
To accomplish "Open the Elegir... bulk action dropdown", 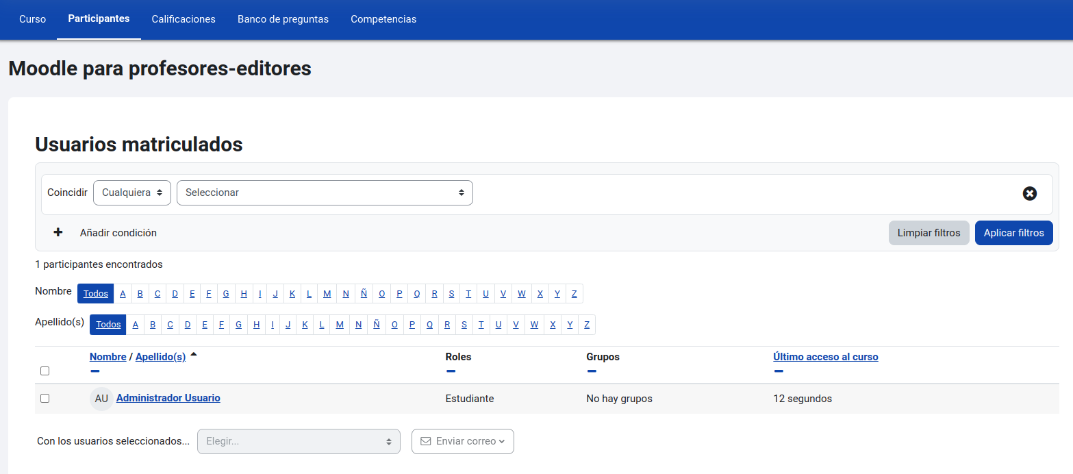I will click(299, 441).
